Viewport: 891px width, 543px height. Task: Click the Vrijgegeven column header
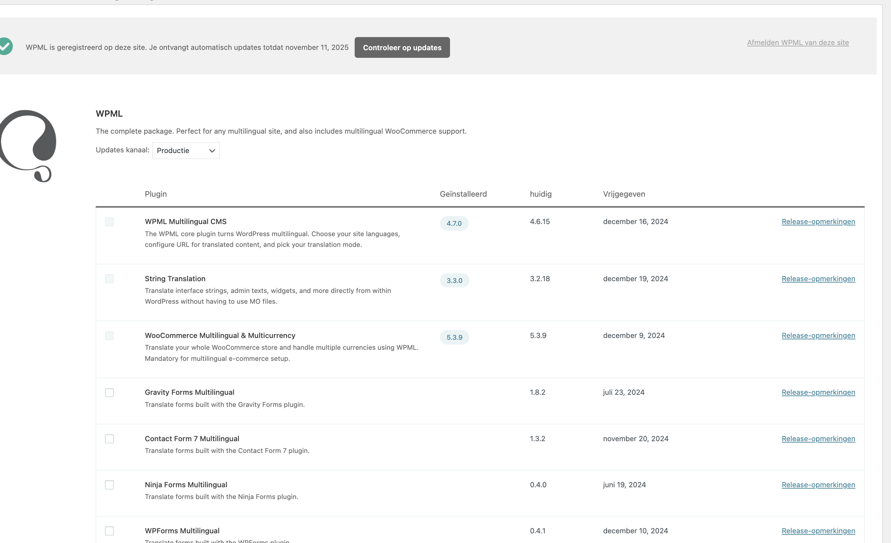coord(624,194)
